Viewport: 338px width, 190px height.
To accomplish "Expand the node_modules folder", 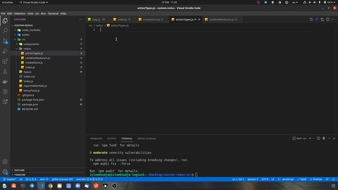I will pyautogui.click(x=31, y=30).
